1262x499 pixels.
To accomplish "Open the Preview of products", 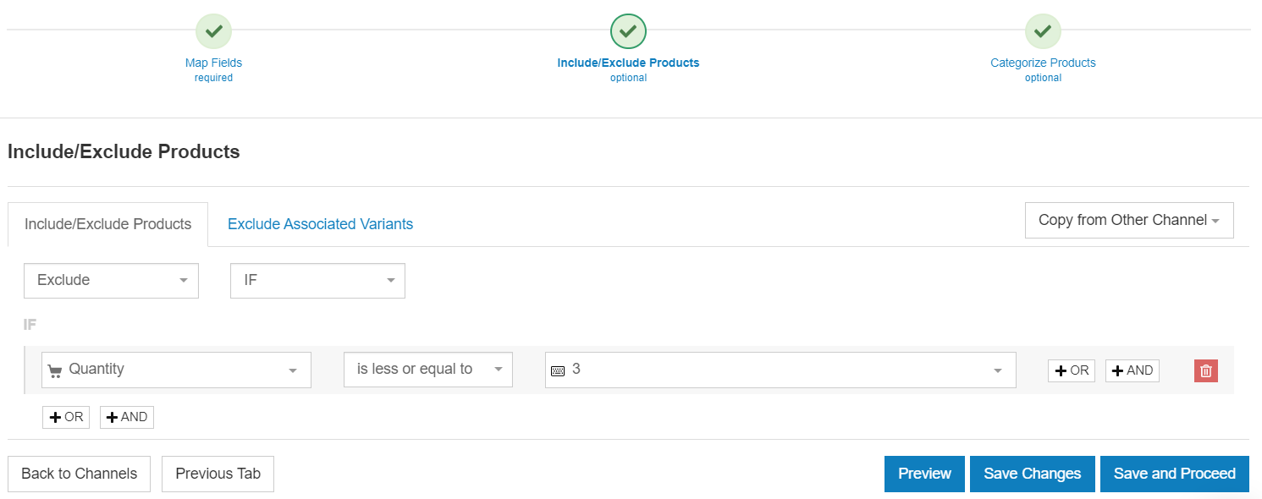I will point(924,474).
